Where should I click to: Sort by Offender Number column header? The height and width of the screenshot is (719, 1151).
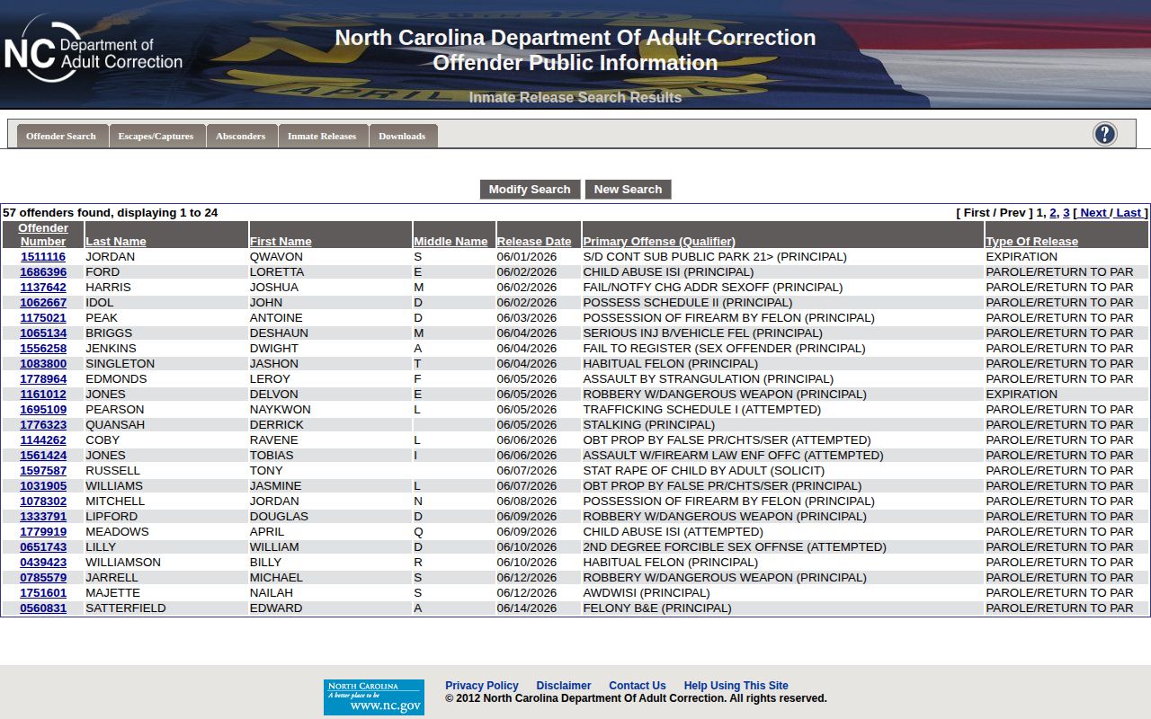[x=43, y=235]
